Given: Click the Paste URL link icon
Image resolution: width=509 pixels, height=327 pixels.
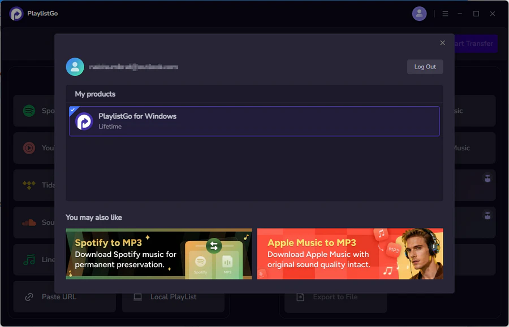Looking at the screenshot, I should coord(29,297).
